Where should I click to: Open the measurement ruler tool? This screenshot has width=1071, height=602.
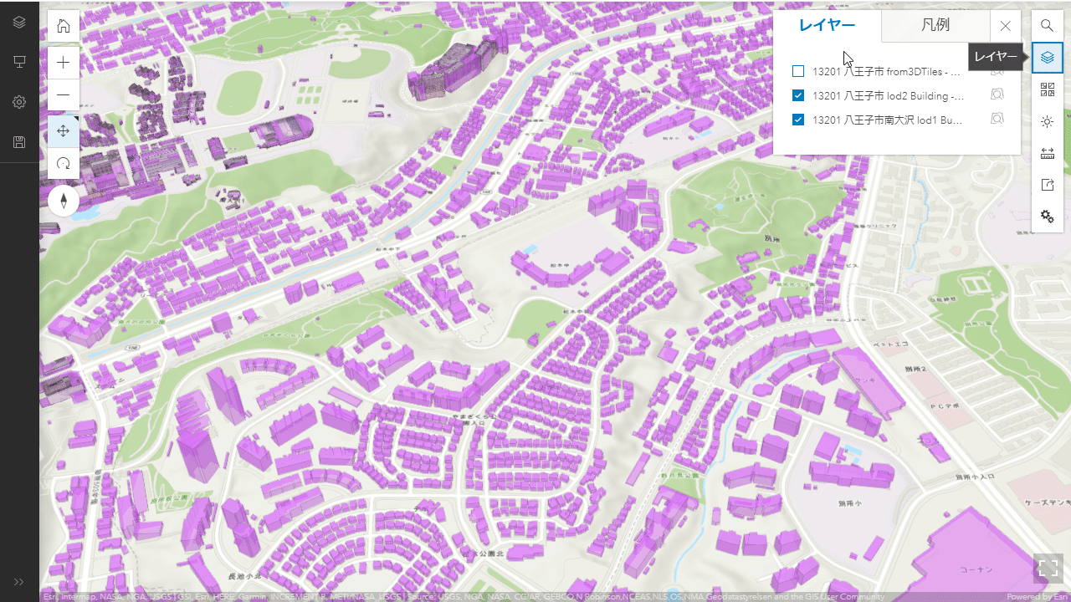click(1047, 153)
